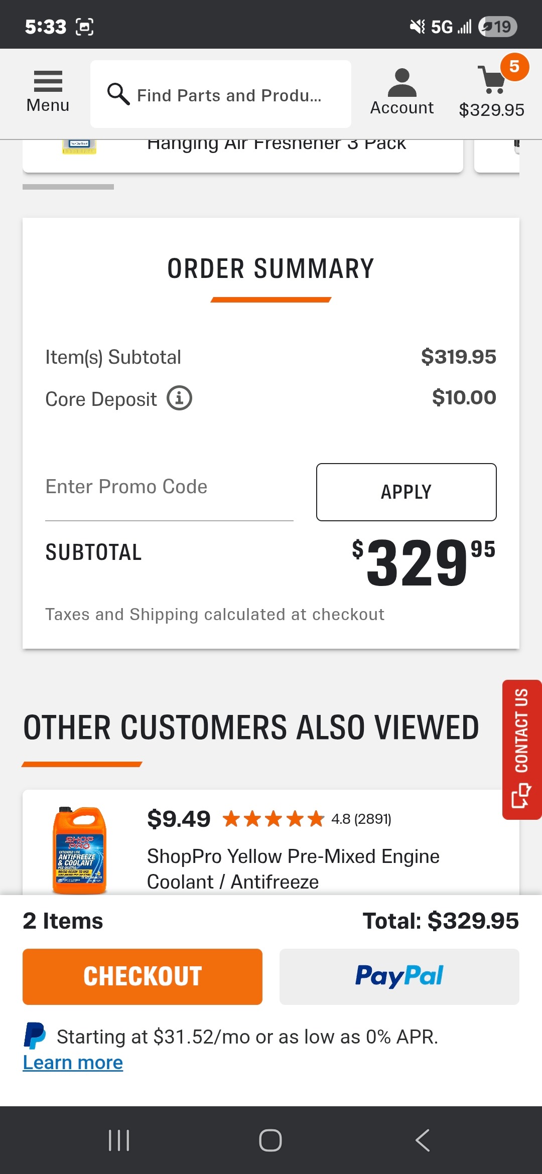This screenshot has width=542, height=1174.
Task: Click the Find Parts and Products search field
Action: coord(229,95)
